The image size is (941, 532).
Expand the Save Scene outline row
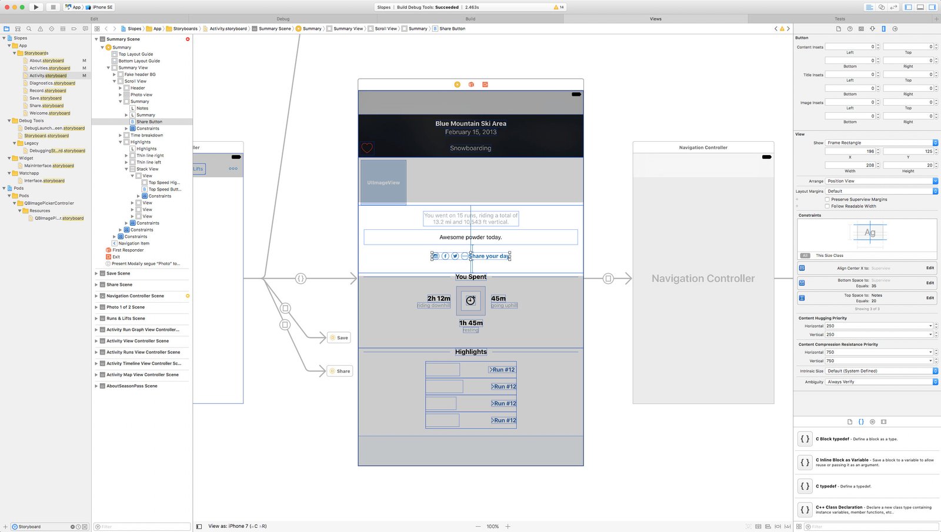[x=96, y=273]
